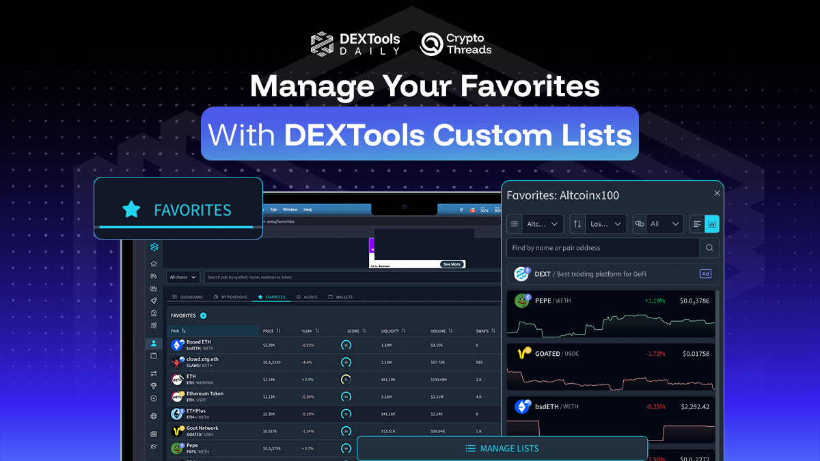Open the Tab menu in the menu bar
Viewport: 820px width, 461px height.
point(273,210)
